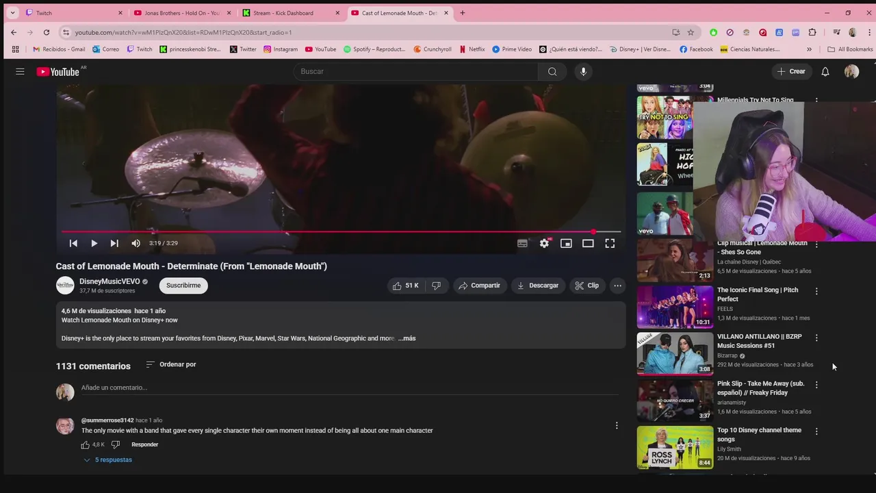
Task: Open the YouTube hamburger guide menu
Action: [x=20, y=71]
